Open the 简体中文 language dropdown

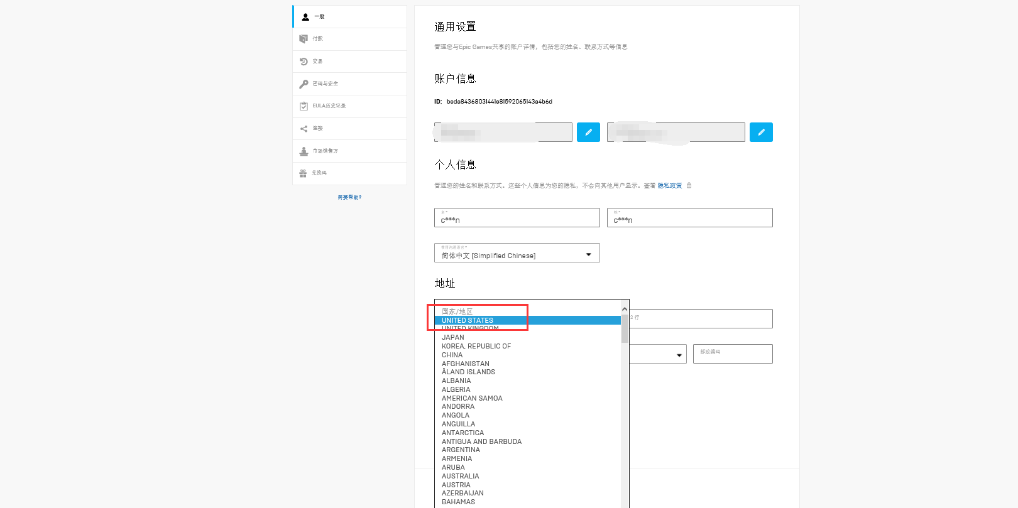point(517,253)
